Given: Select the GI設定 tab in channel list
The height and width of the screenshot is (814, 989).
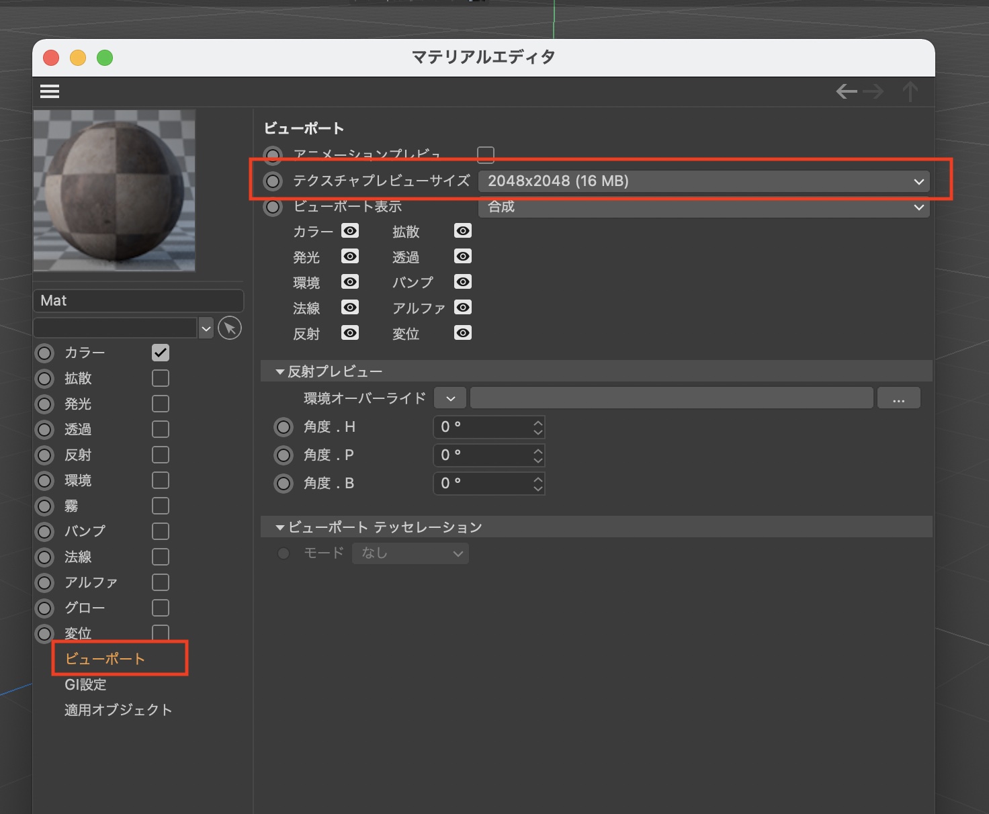Looking at the screenshot, I should [85, 684].
